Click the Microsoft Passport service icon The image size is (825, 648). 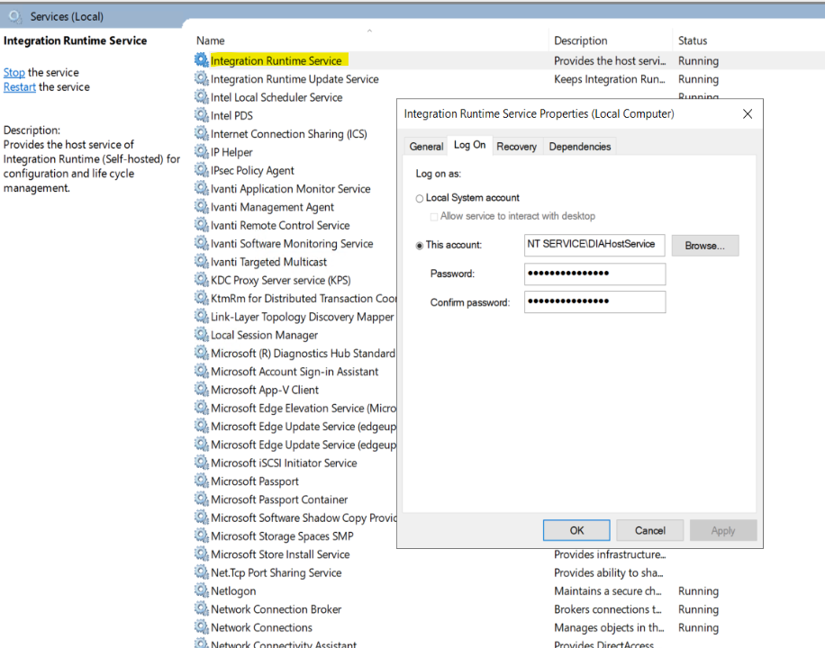point(202,481)
